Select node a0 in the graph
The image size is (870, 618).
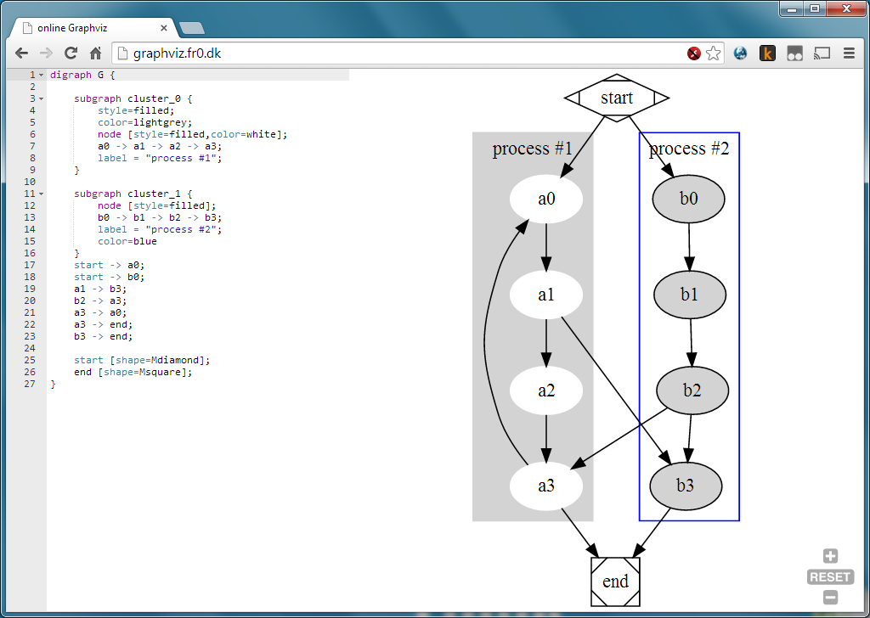[546, 199]
